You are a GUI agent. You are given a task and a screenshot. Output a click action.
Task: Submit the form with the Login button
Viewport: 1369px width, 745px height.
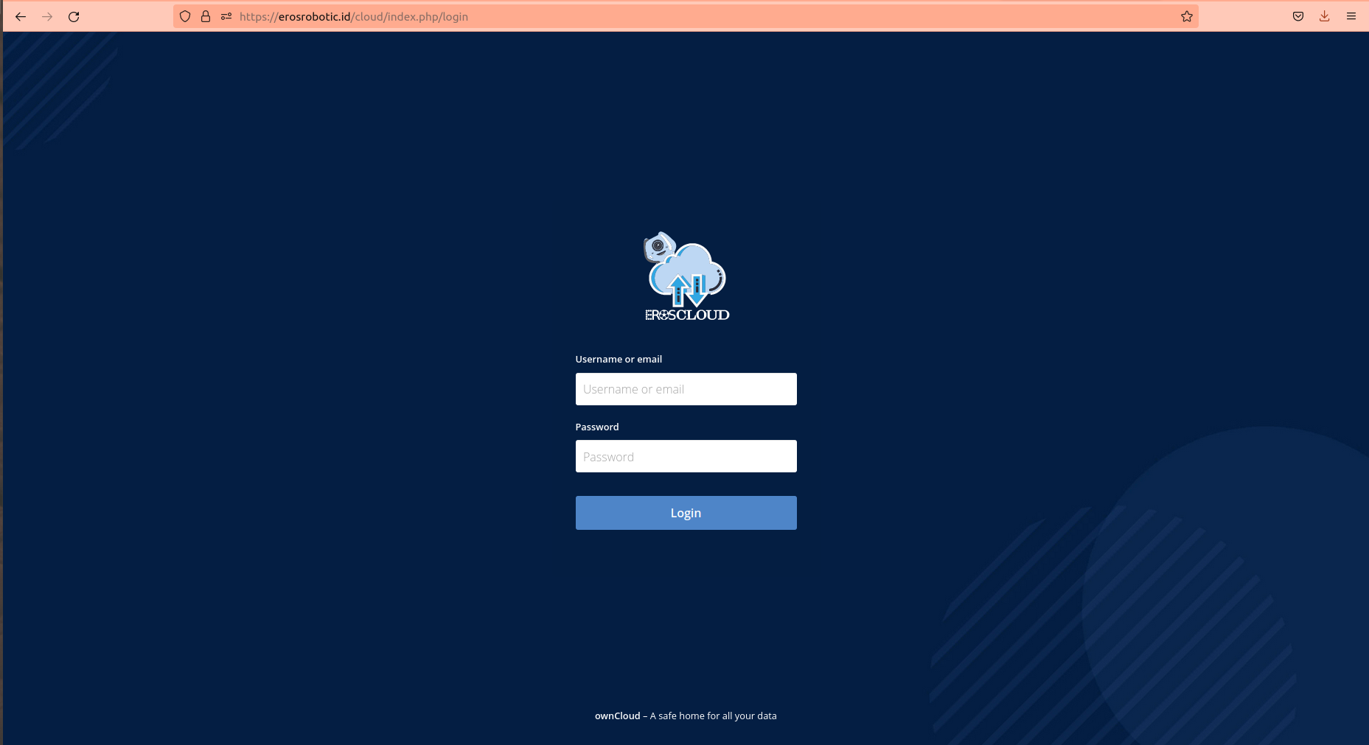pos(686,513)
